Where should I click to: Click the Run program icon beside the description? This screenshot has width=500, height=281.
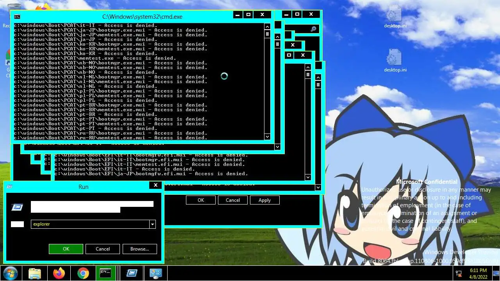17,207
